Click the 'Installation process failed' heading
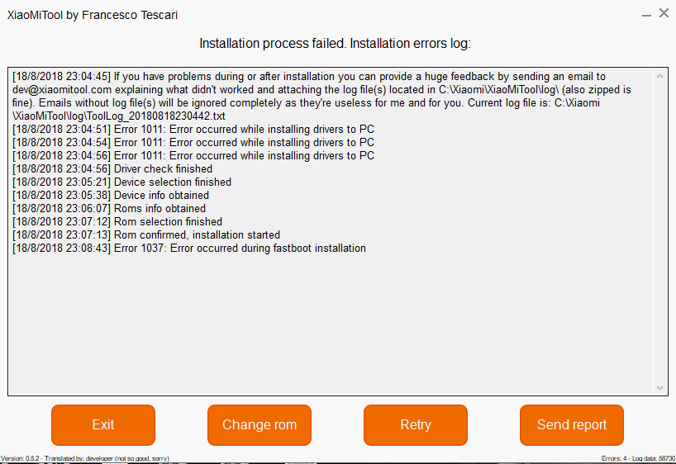This screenshot has height=464, width=676. pyautogui.click(x=335, y=43)
